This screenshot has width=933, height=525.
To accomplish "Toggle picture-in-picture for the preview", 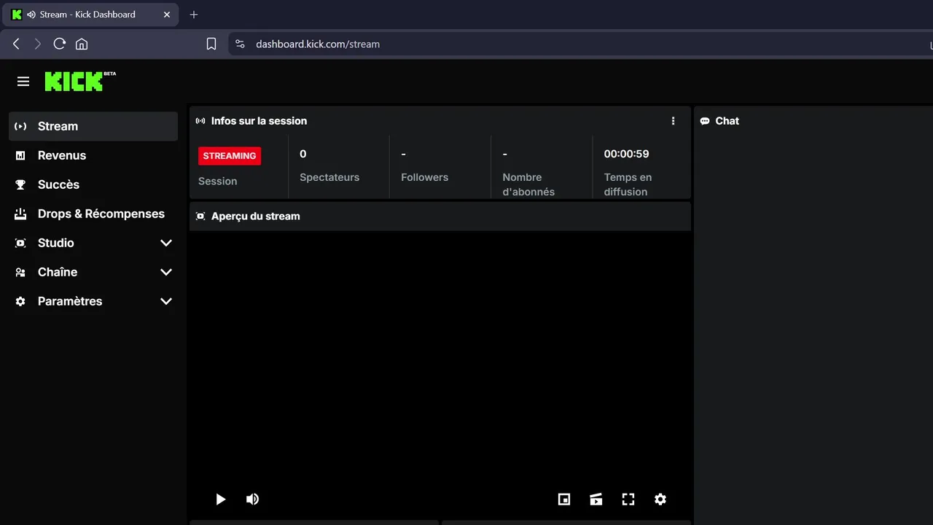I will click(x=564, y=499).
